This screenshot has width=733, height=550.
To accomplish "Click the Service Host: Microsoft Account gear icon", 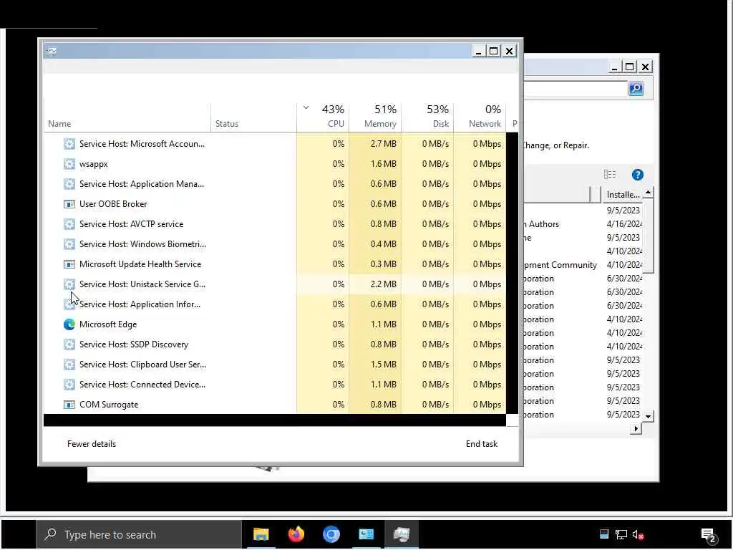I will [69, 144].
